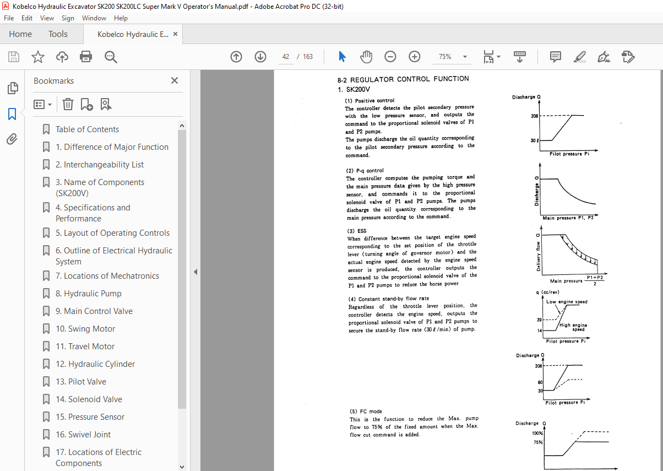Jump to the Hydraulic Cylinder bookmark

click(95, 364)
